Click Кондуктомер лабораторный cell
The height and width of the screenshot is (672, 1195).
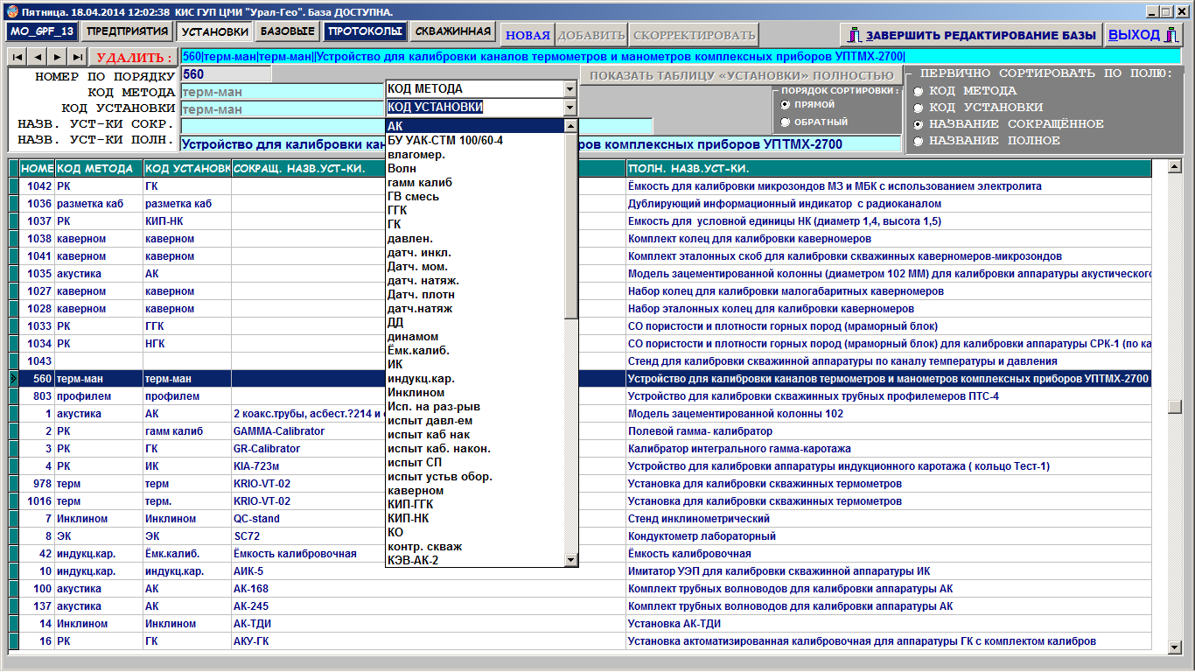click(x=889, y=536)
